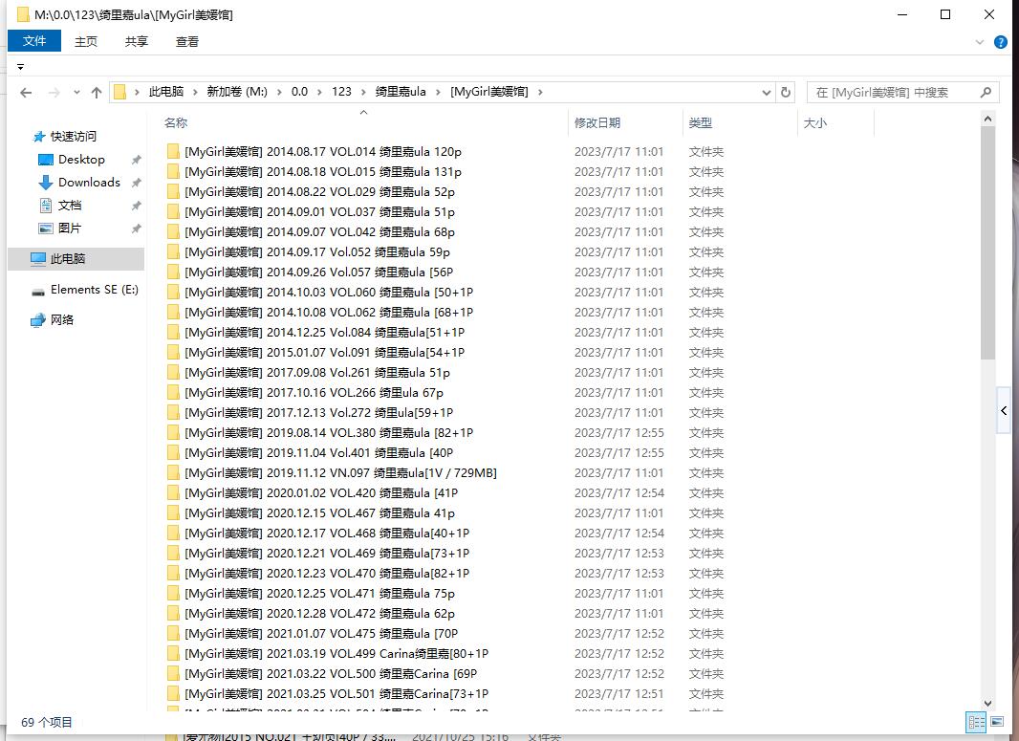The width and height of the screenshot is (1019, 741).
Task: Select folder VOL.014 绮里嘉ula 120p
Action: (x=322, y=152)
